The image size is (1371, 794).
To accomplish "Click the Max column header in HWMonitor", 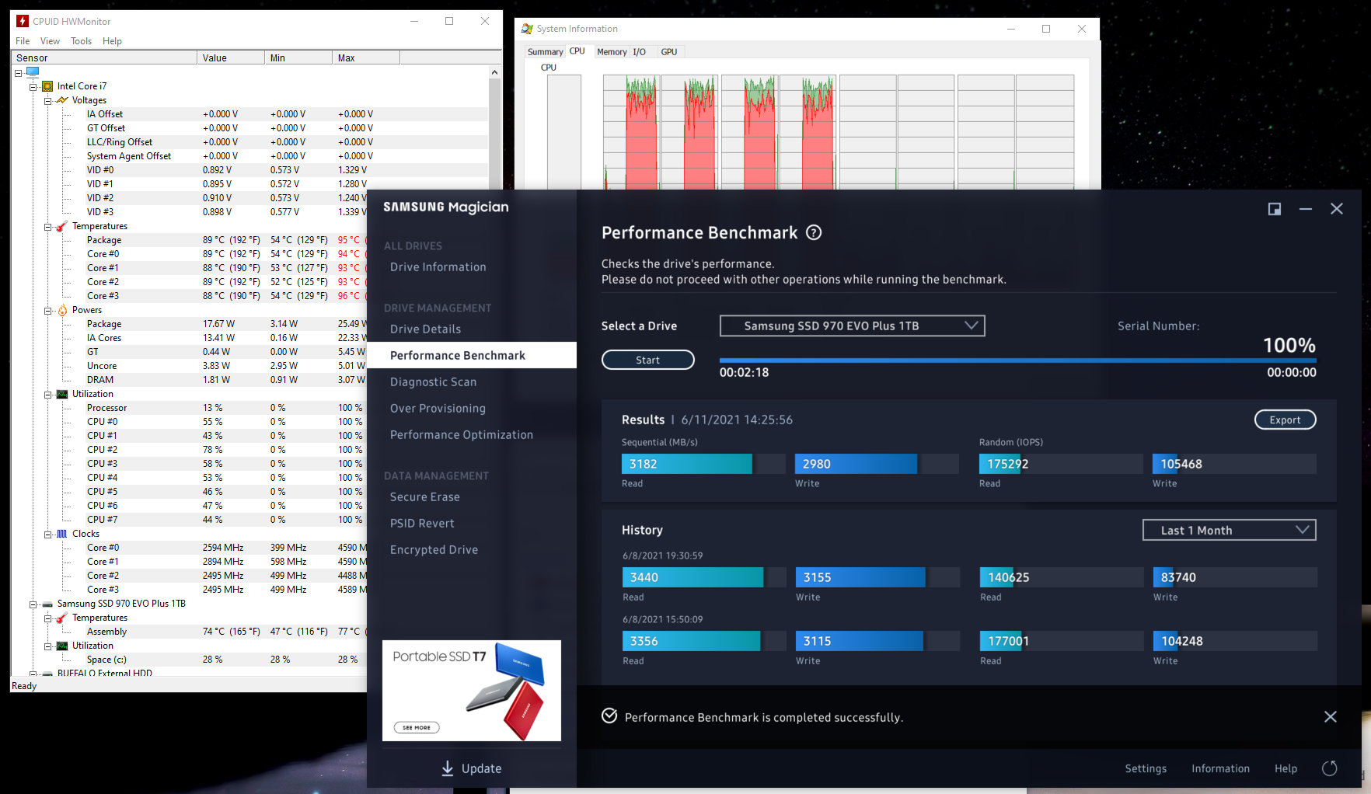I will tap(366, 57).
